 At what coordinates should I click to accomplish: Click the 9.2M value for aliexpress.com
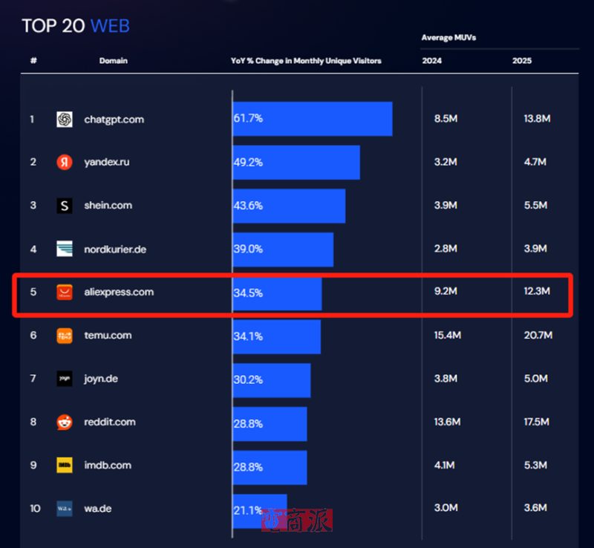pyautogui.click(x=446, y=291)
